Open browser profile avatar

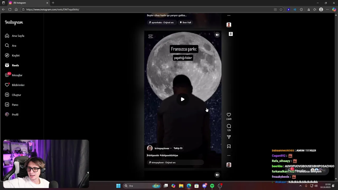coord(321,9)
